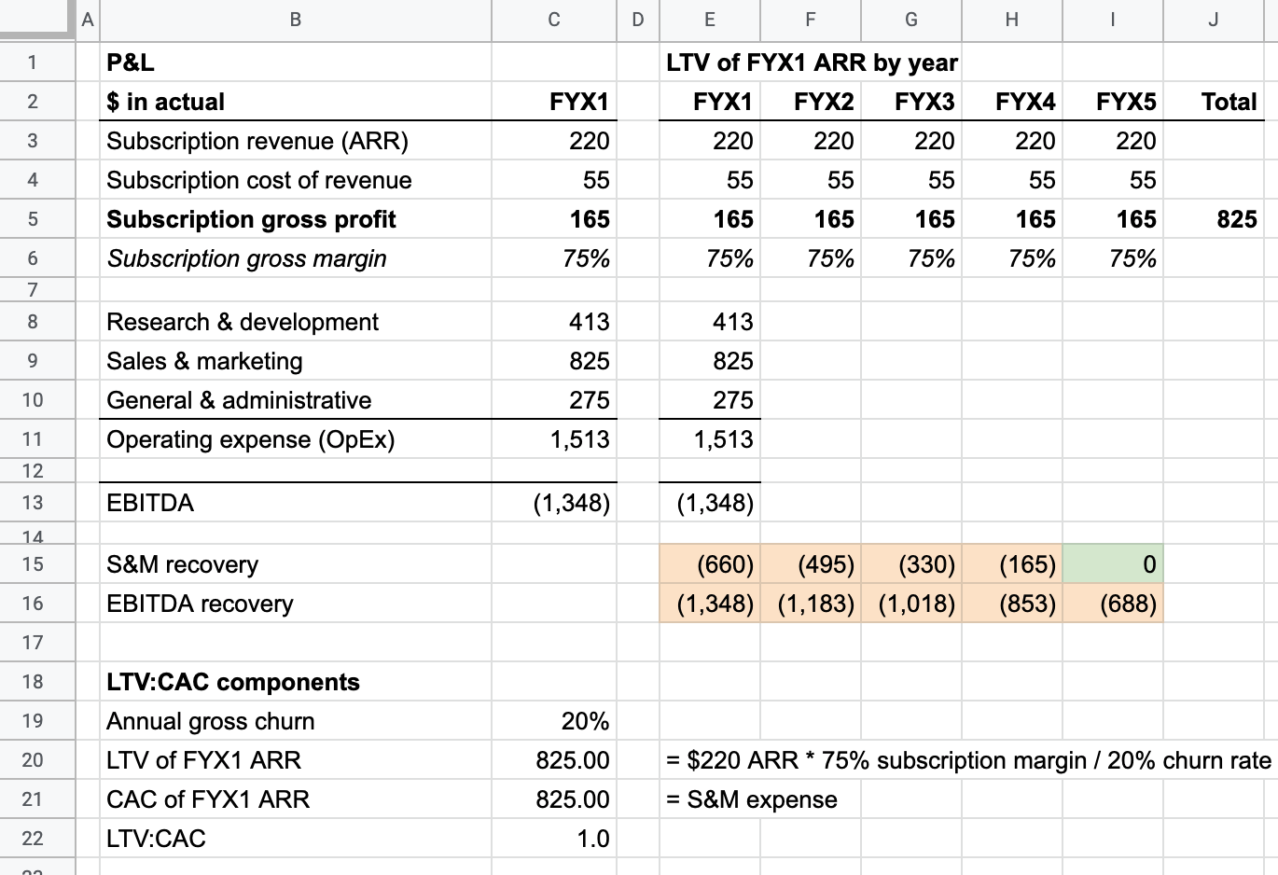Click Sales & marketing 825 in column C
1278x875 pixels.
[x=553, y=361]
